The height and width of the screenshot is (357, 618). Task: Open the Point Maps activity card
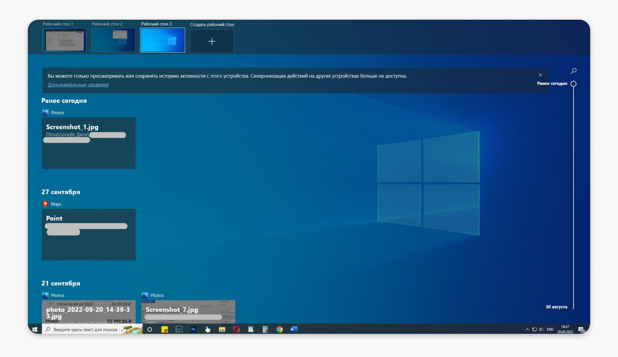88,235
